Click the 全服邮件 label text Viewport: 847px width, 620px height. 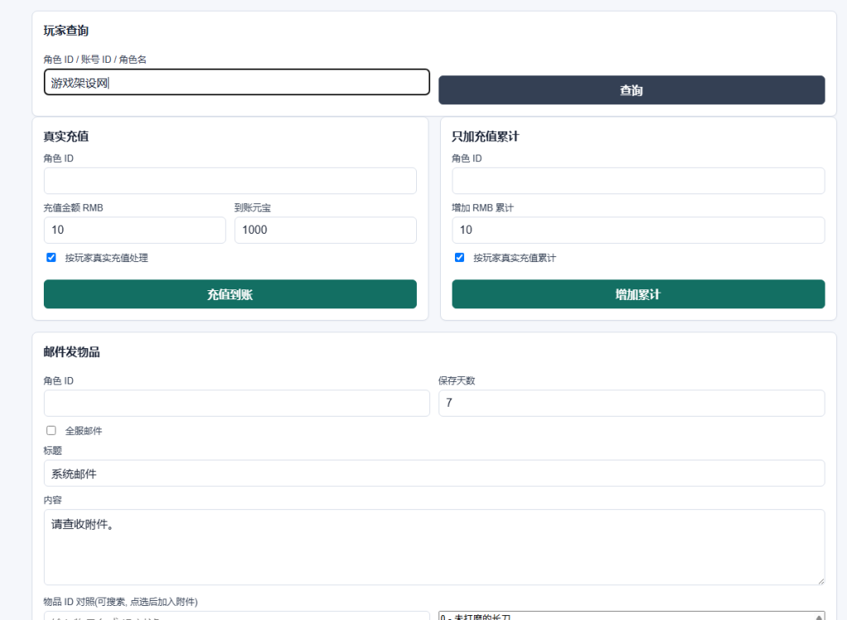click(x=84, y=431)
